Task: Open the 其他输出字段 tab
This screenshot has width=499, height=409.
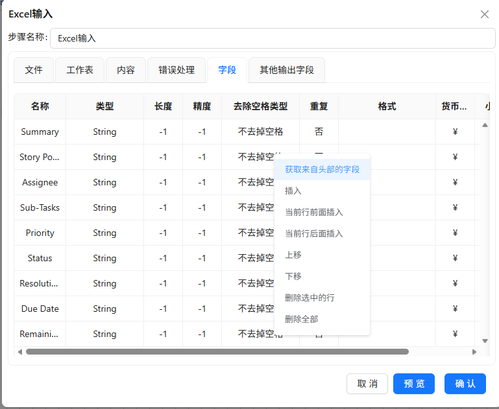Action: [x=287, y=70]
